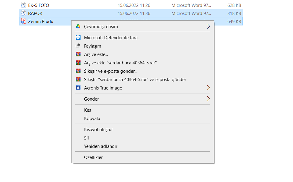Open Çevrimdışı erişim menu entry
293x182 pixels.
point(142,27)
